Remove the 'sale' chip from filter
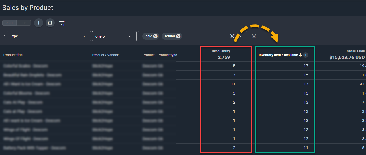 pyautogui.click(x=155, y=36)
